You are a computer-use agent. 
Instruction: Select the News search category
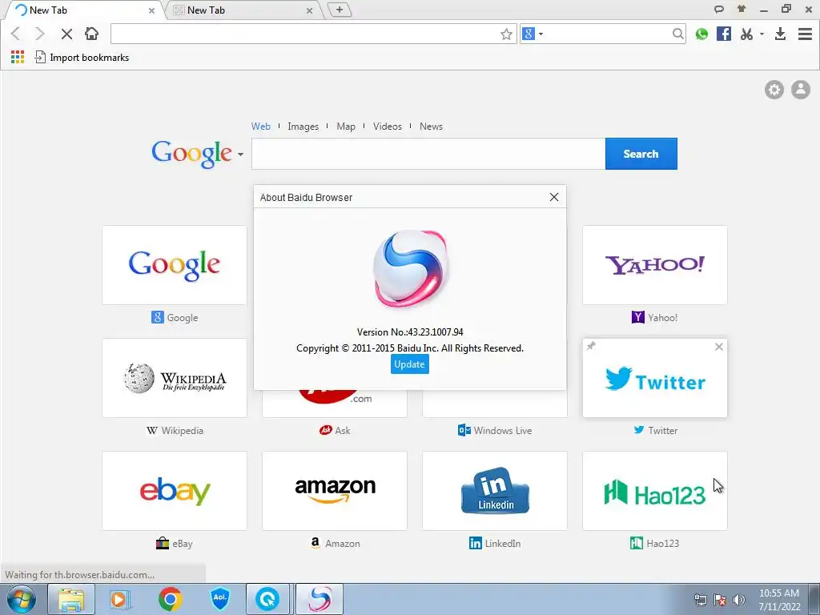(431, 127)
